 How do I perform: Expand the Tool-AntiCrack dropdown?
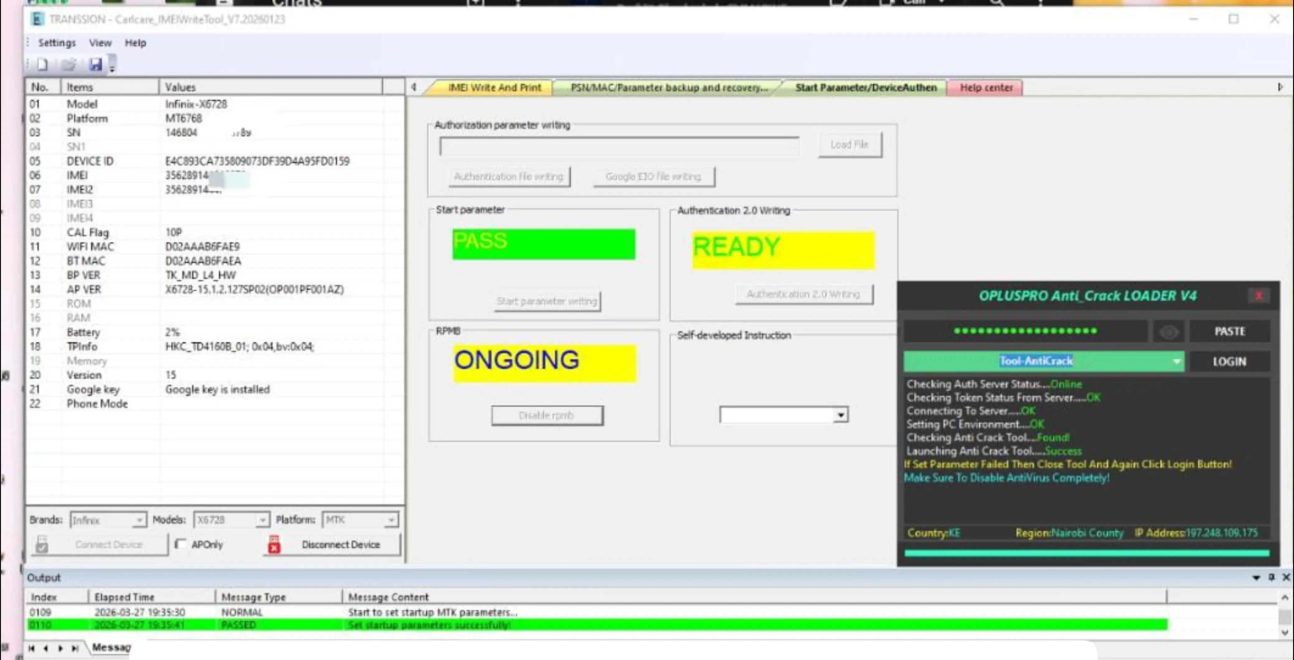point(1176,362)
